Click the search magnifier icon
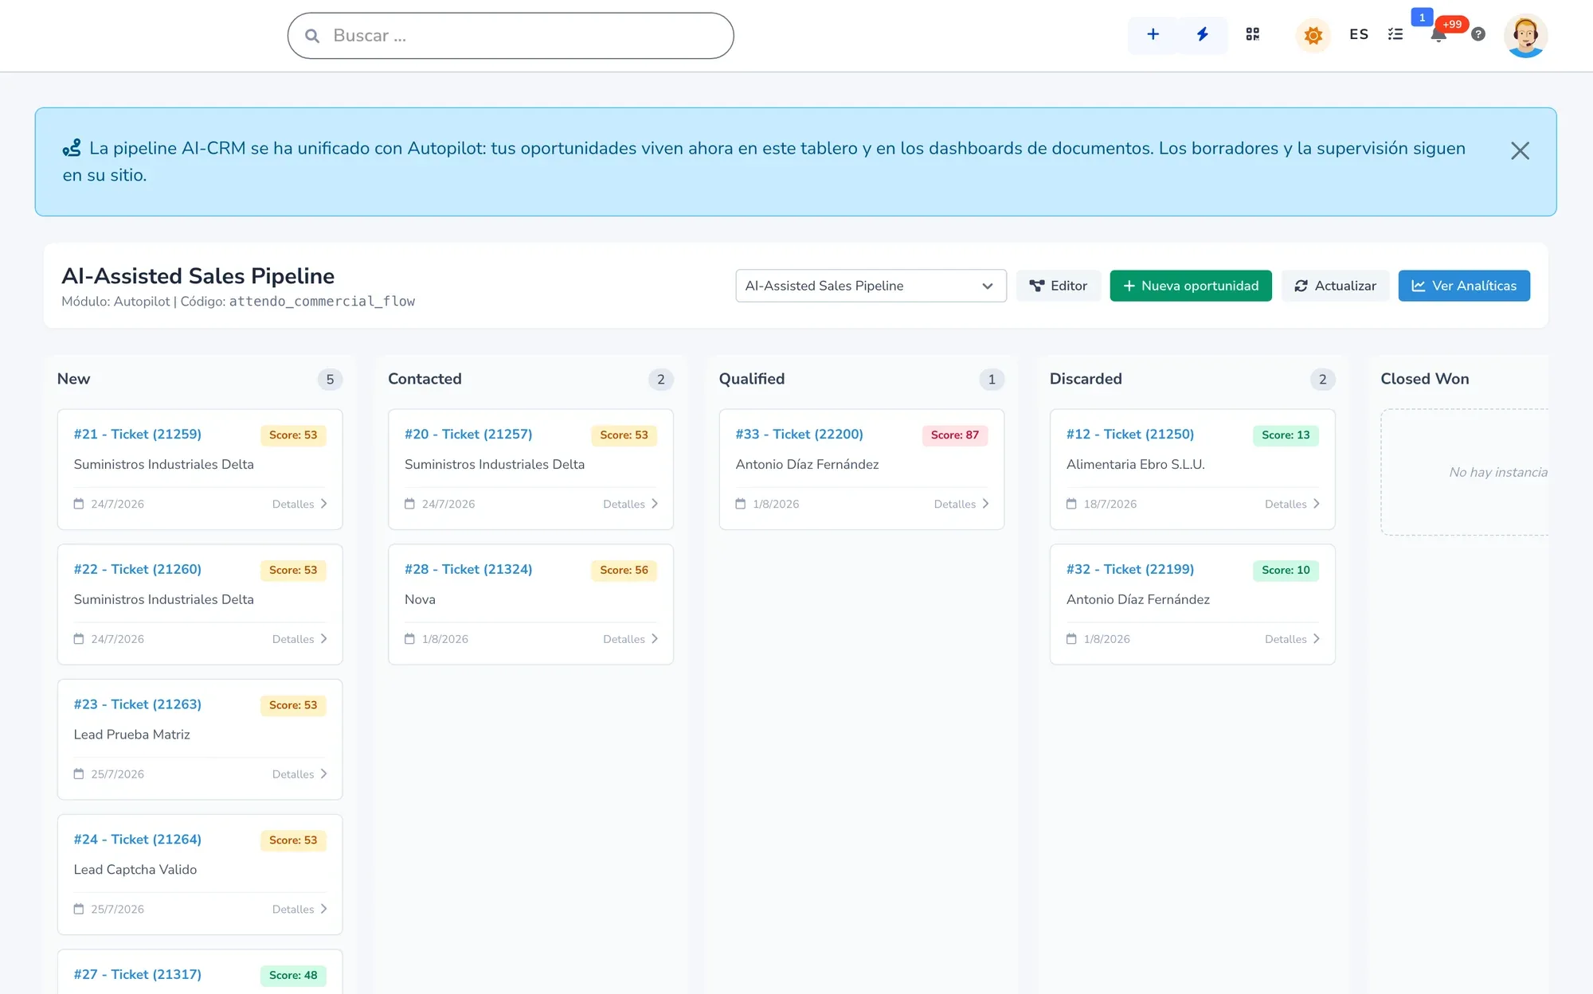This screenshot has width=1593, height=994. [312, 36]
